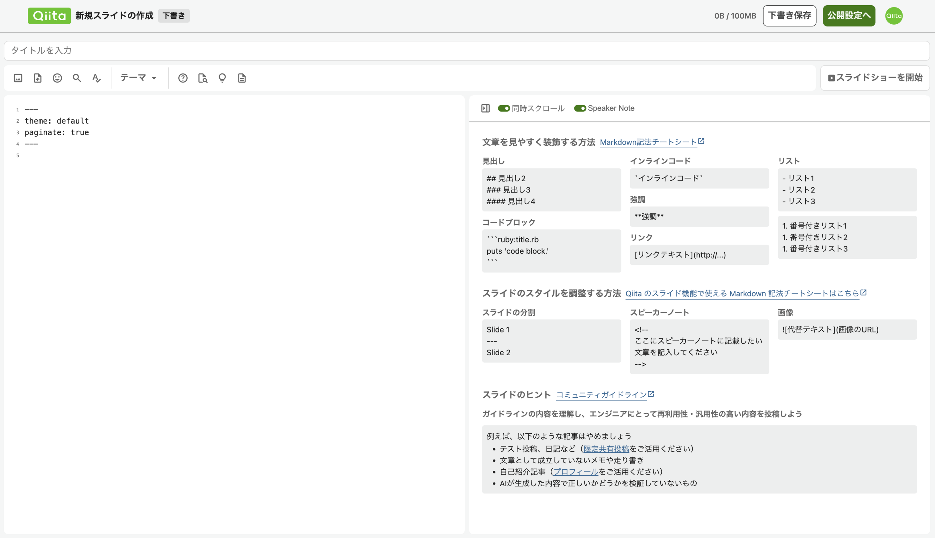Click the 0B / 100MB storage indicator
The image size is (935, 538).
[735, 16]
